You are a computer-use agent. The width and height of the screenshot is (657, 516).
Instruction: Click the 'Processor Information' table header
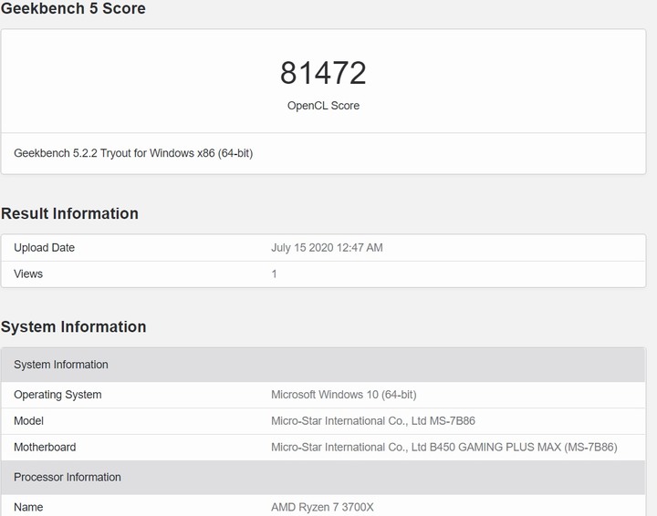[323, 477]
